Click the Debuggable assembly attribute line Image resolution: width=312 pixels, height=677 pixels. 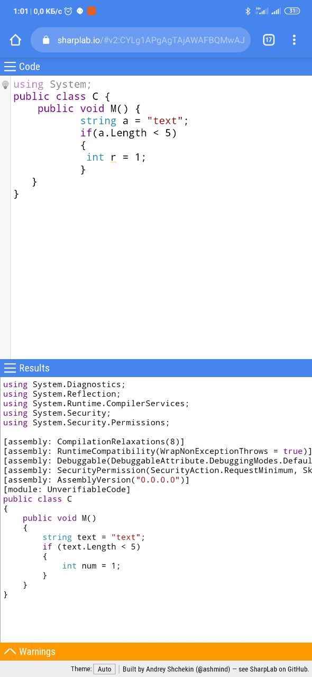158,461
